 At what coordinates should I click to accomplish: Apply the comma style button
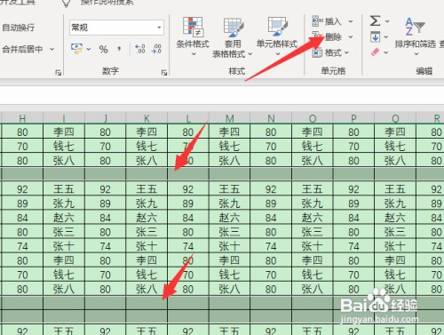click(119, 49)
